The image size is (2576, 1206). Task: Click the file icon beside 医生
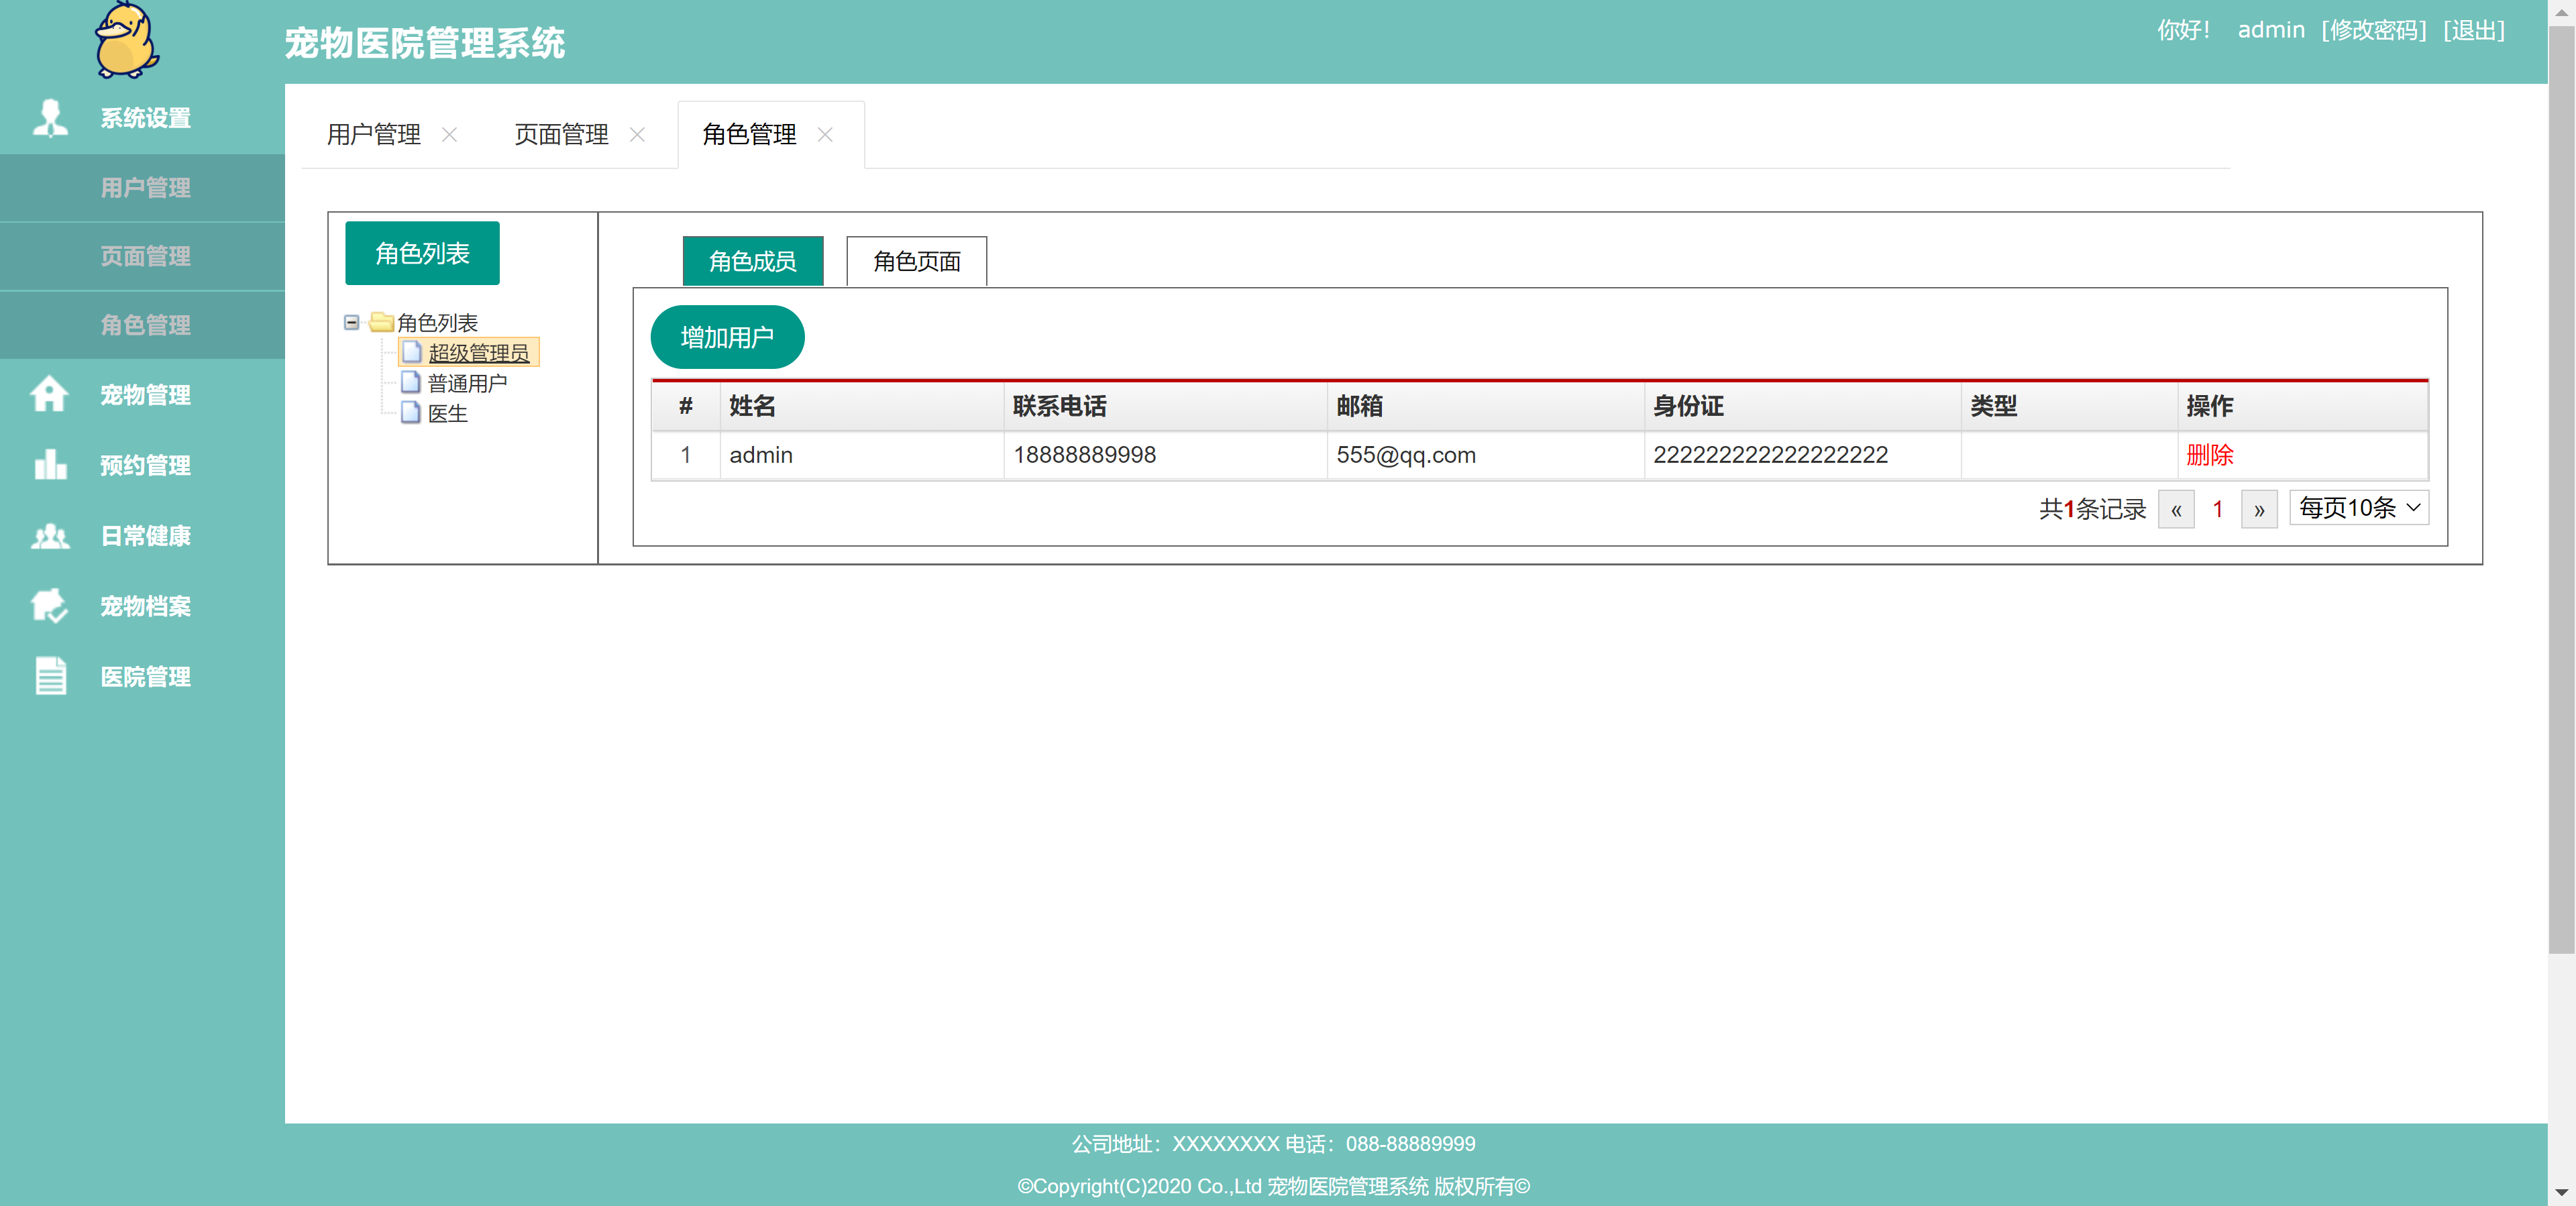point(411,413)
